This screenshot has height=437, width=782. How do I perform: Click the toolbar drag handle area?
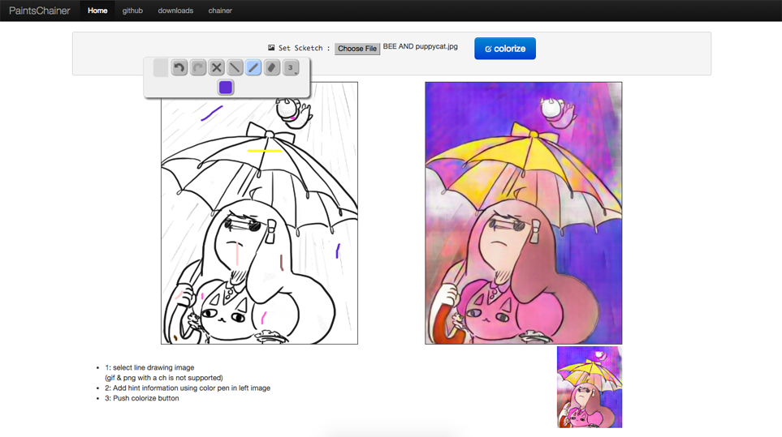pos(161,67)
